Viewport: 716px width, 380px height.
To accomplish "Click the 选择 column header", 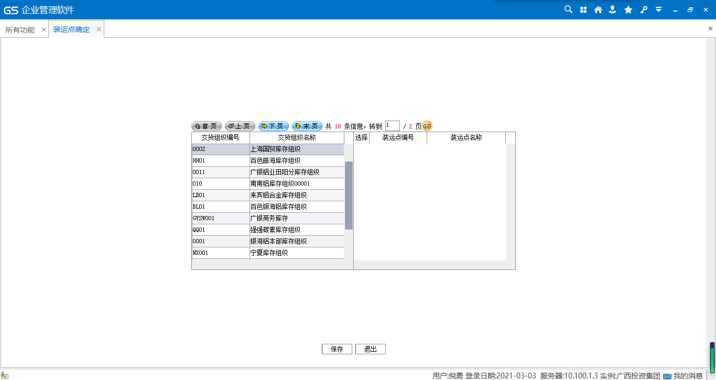I will tap(362, 138).
